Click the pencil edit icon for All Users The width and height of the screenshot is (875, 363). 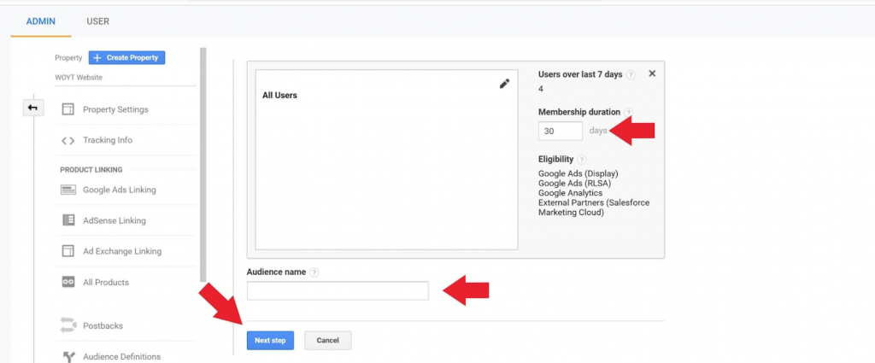pos(504,84)
